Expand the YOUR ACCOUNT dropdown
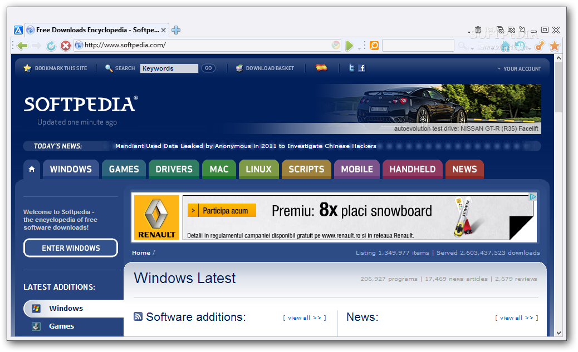 520,69
